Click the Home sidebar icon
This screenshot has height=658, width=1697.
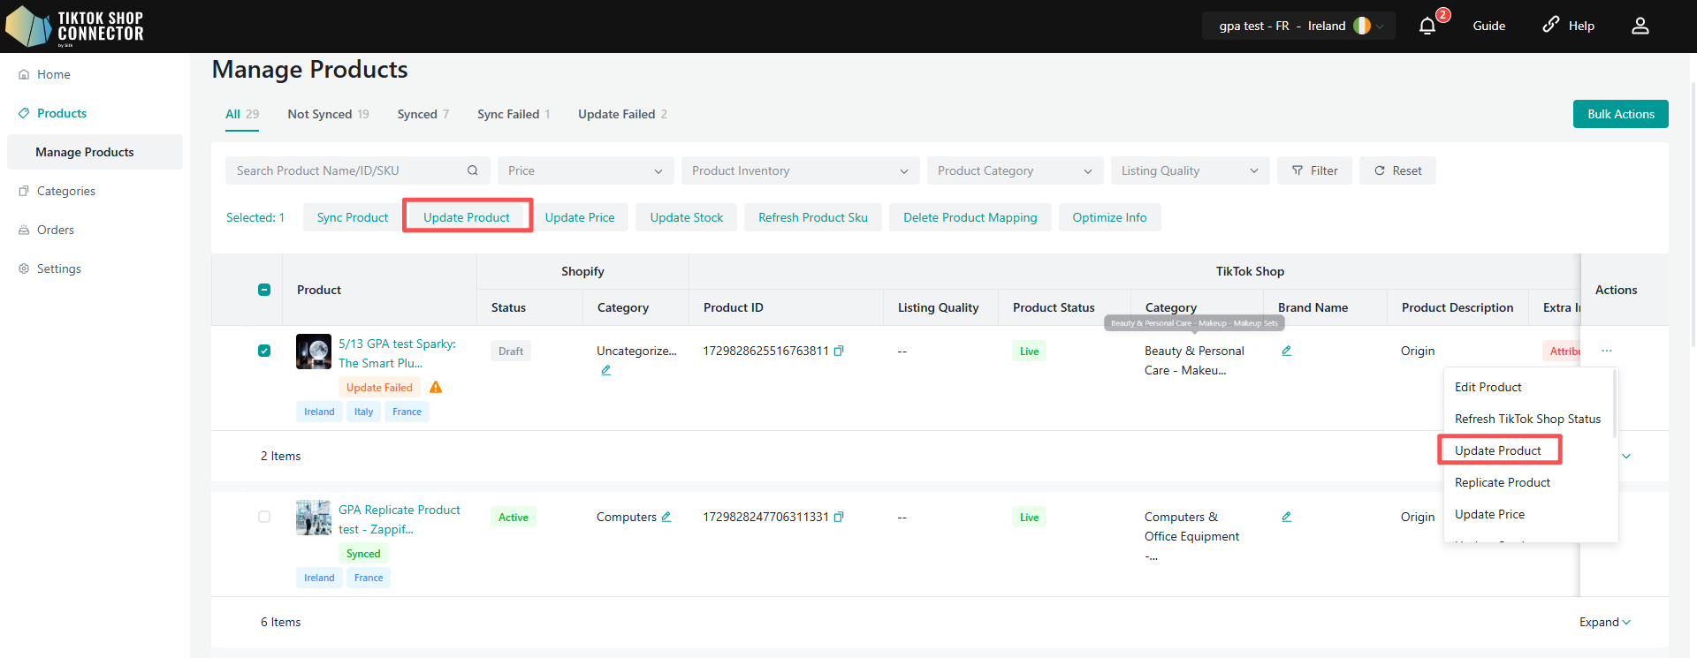[x=24, y=75]
